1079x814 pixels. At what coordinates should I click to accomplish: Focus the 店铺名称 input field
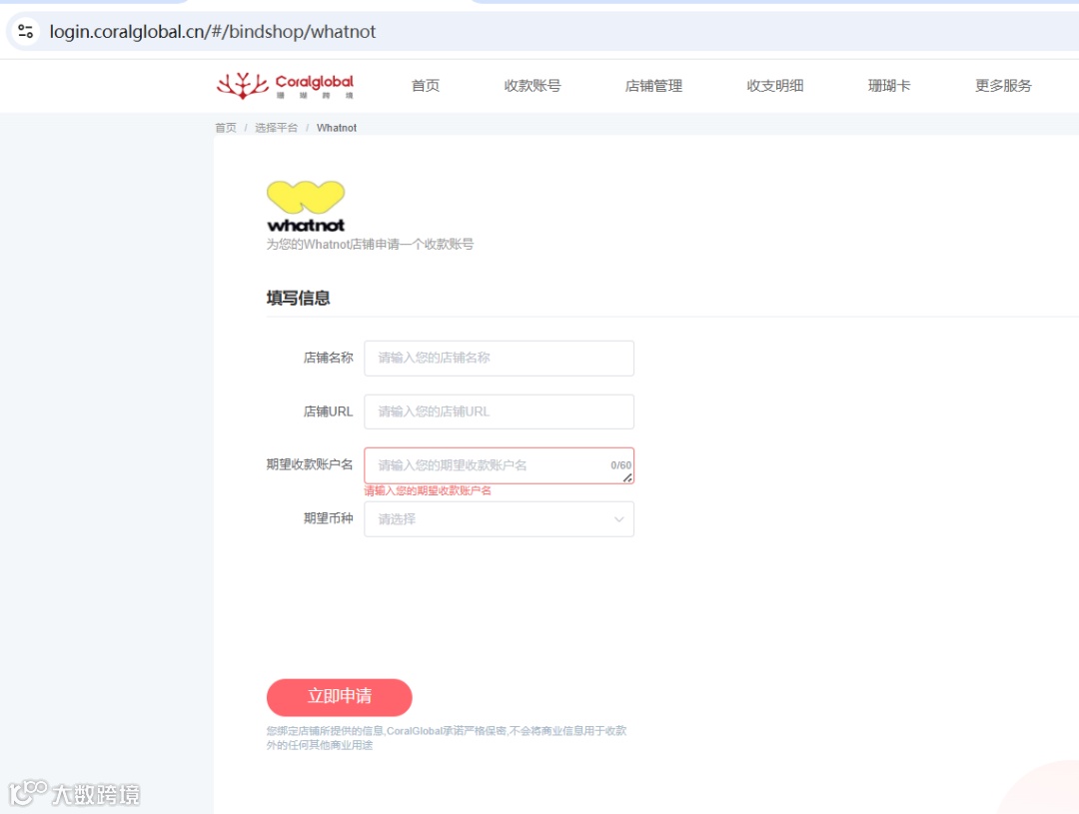(x=499, y=358)
